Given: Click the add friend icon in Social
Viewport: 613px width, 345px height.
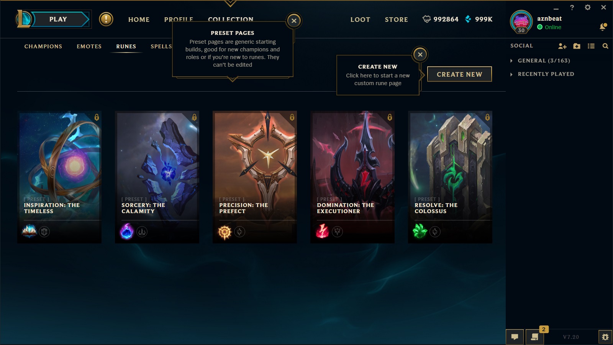Looking at the screenshot, I should (562, 46).
